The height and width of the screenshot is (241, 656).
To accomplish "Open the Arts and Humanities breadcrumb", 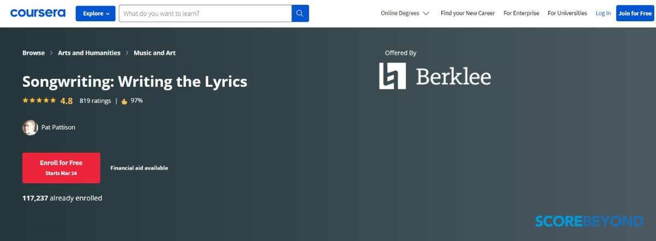I will tap(89, 53).
